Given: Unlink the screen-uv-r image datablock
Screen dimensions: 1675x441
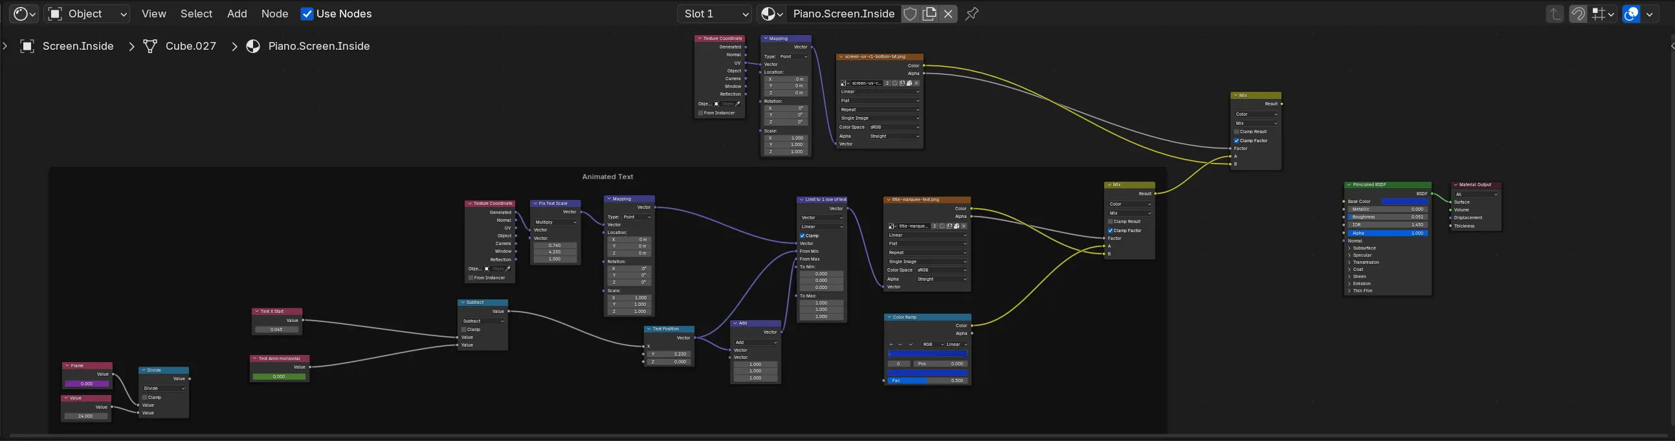Looking at the screenshot, I should 916,83.
